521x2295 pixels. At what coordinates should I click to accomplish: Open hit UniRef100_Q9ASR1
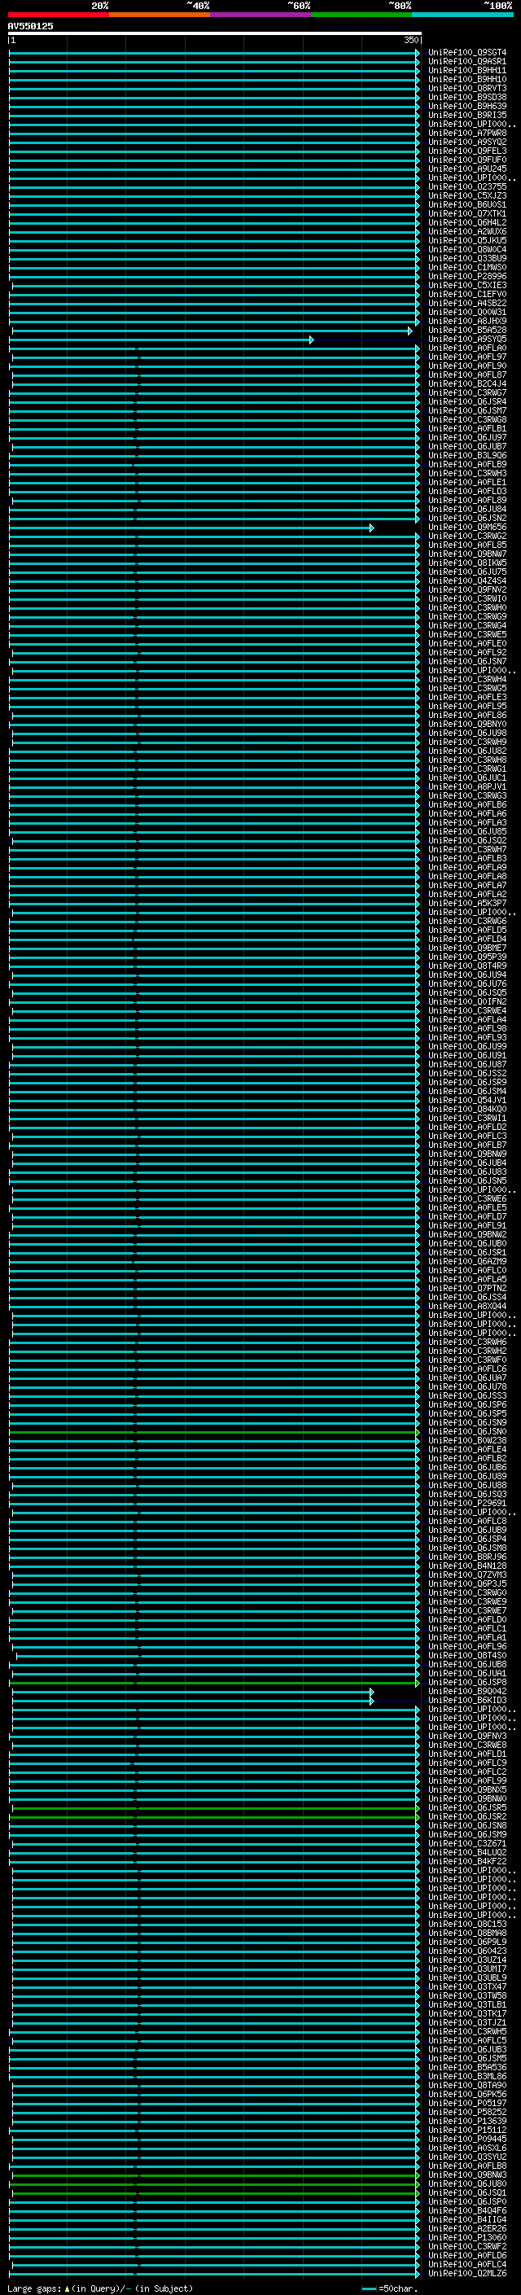click(466, 62)
